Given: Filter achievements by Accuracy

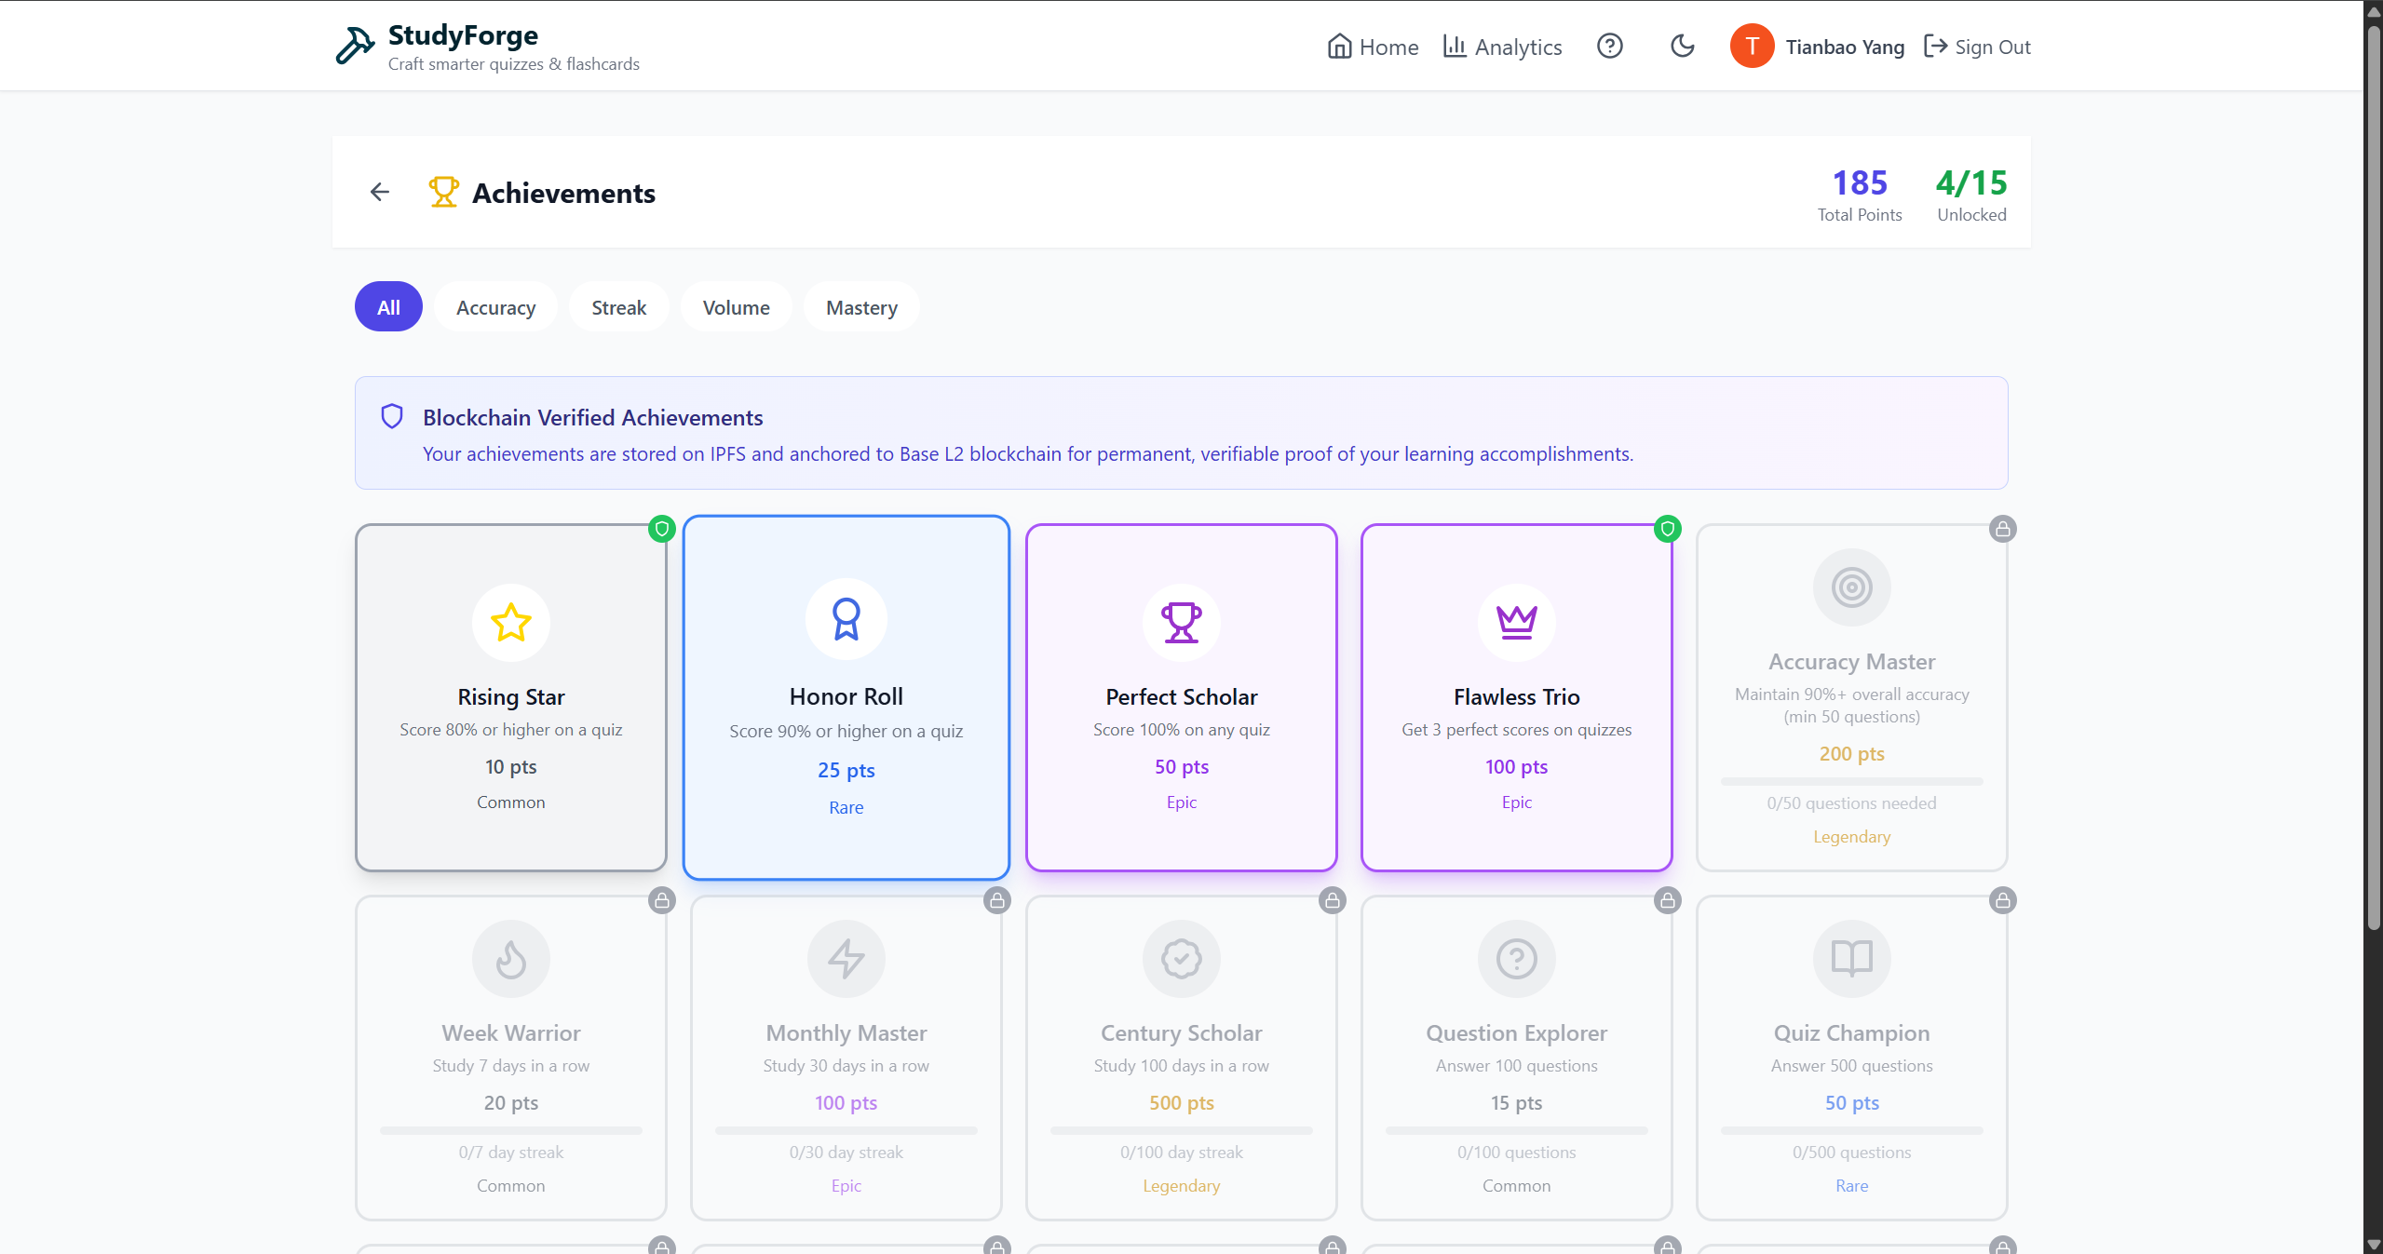Looking at the screenshot, I should coord(495,307).
